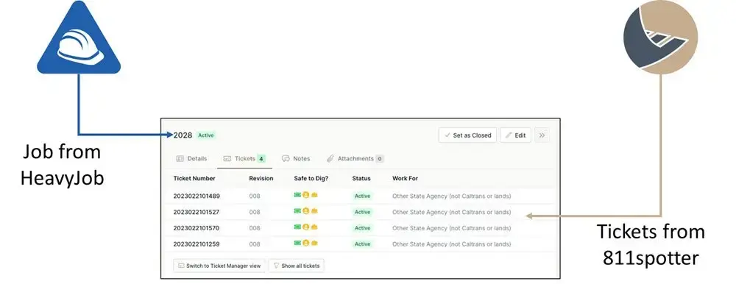The width and height of the screenshot is (736, 284).
Task: Click yellow hard-hat icon for ticket 2023022101570
Action: (x=314, y=227)
